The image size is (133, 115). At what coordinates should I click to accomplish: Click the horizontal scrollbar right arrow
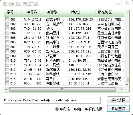[122, 89]
